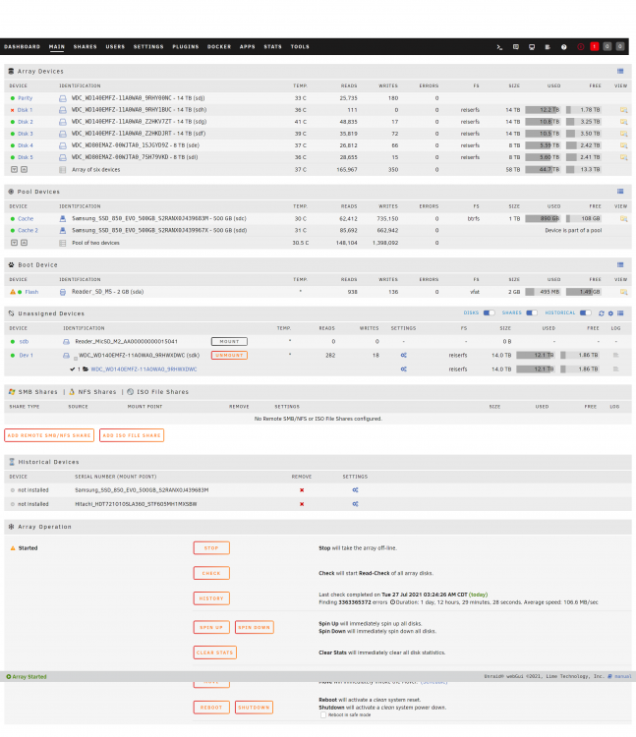Open the STATS menu item

272,47
